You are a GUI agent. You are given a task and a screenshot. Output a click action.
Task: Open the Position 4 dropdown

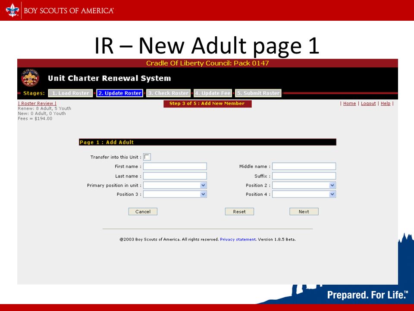pyautogui.click(x=304, y=194)
